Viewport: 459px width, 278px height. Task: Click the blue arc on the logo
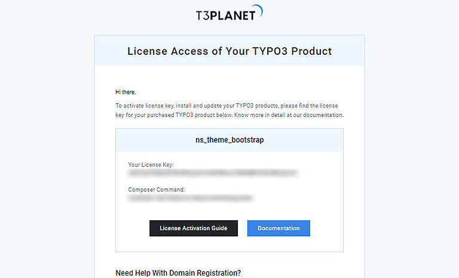[x=259, y=10]
